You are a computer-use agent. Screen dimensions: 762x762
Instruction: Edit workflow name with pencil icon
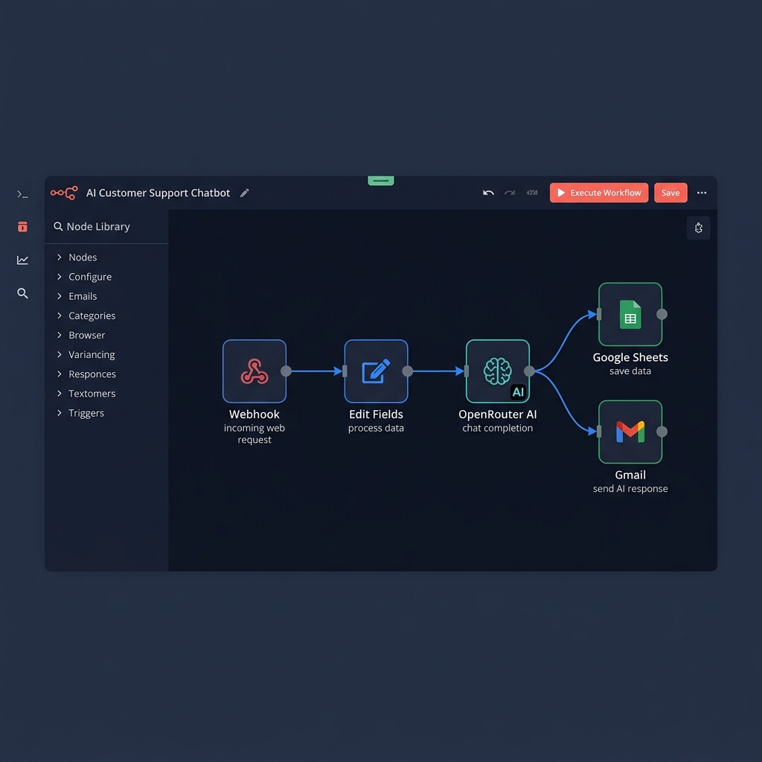(x=244, y=193)
